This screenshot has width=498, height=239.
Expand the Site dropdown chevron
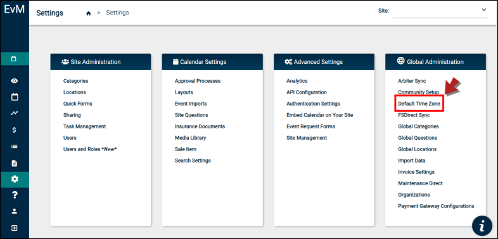[483, 10]
